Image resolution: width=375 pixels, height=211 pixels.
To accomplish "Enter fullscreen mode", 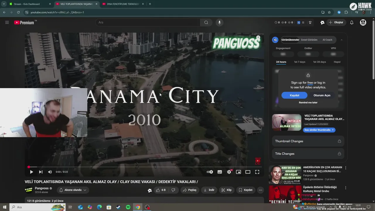I will pyautogui.click(x=257, y=172).
